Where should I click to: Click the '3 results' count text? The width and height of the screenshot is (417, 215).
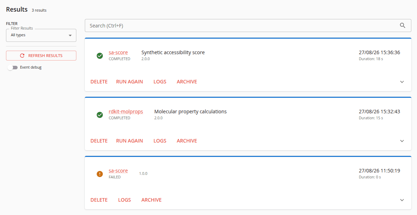pyautogui.click(x=39, y=10)
